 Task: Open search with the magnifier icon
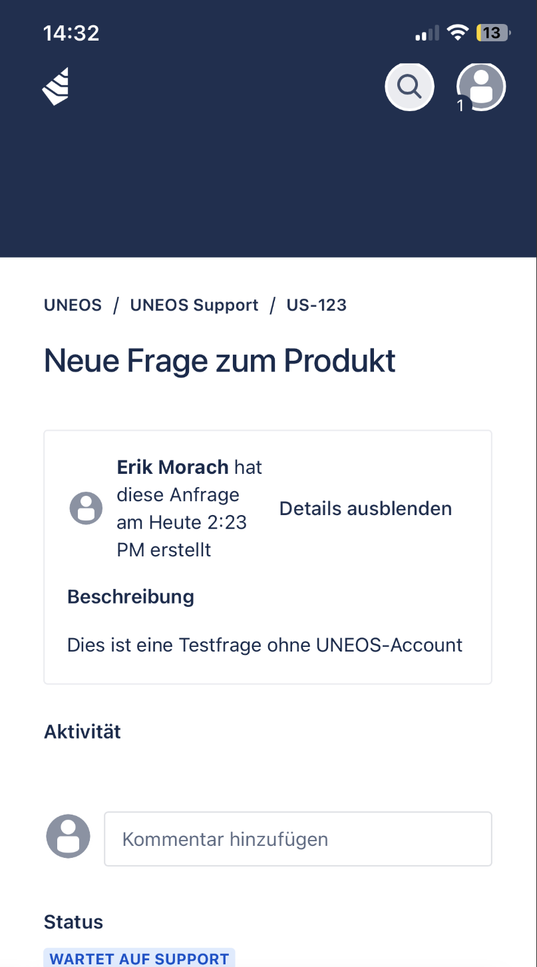pyautogui.click(x=409, y=87)
